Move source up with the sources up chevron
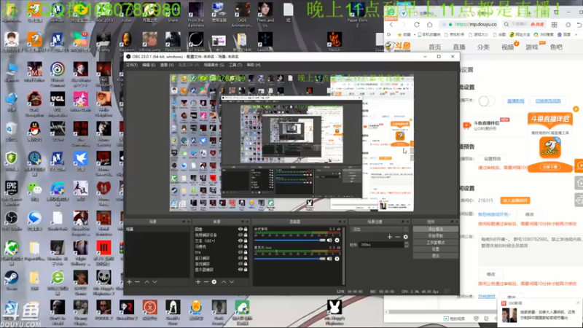This screenshot has height=328, width=583. (224, 282)
